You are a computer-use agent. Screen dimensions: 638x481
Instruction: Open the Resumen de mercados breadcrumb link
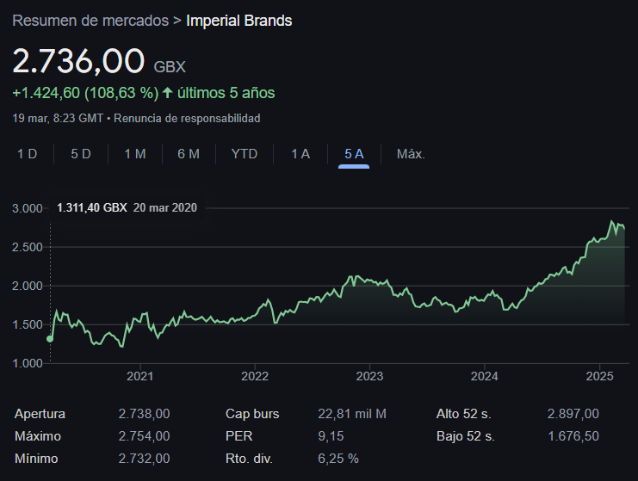(x=90, y=21)
